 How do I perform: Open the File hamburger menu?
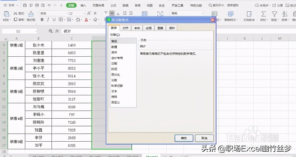click(x=11, y=5)
